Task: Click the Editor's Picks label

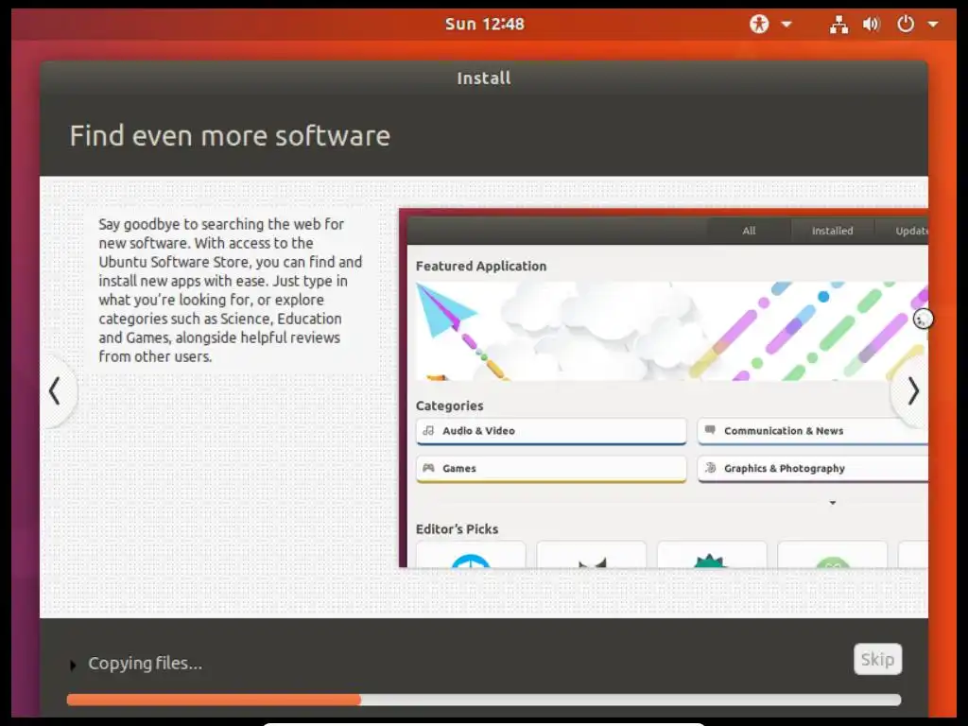Action: (457, 529)
